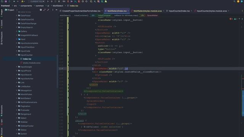The image size is (244, 137).
Task: Click the Update Project toolbar icon
Action: [68, 2]
